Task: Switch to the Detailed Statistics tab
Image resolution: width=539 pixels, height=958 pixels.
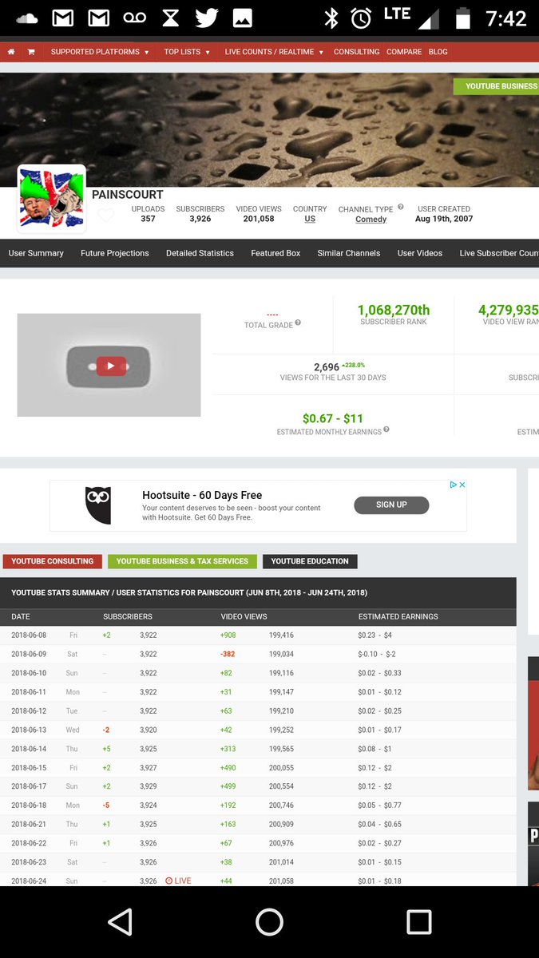Action: 200,253
